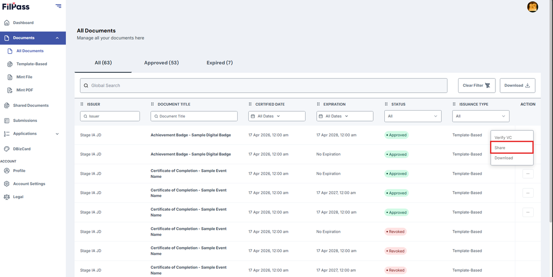Click the All Documents page heading
Screen dimensions: 553x277
[96, 31]
